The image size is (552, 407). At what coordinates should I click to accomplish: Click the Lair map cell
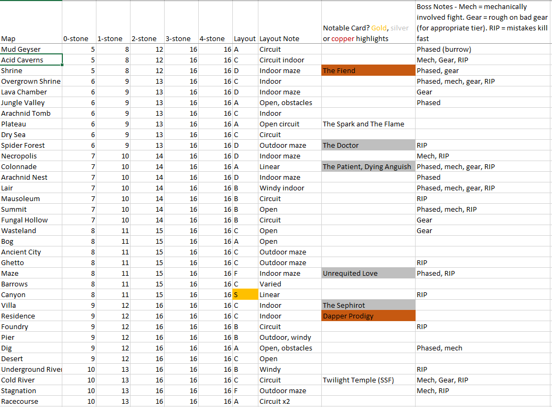[31, 188]
